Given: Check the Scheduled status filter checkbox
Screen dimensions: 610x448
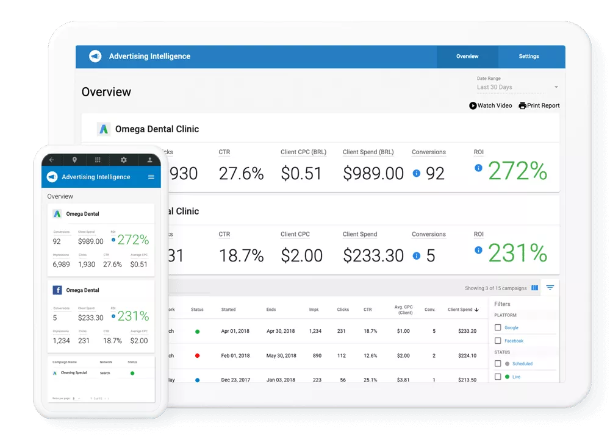Looking at the screenshot, I should [x=498, y=364].
